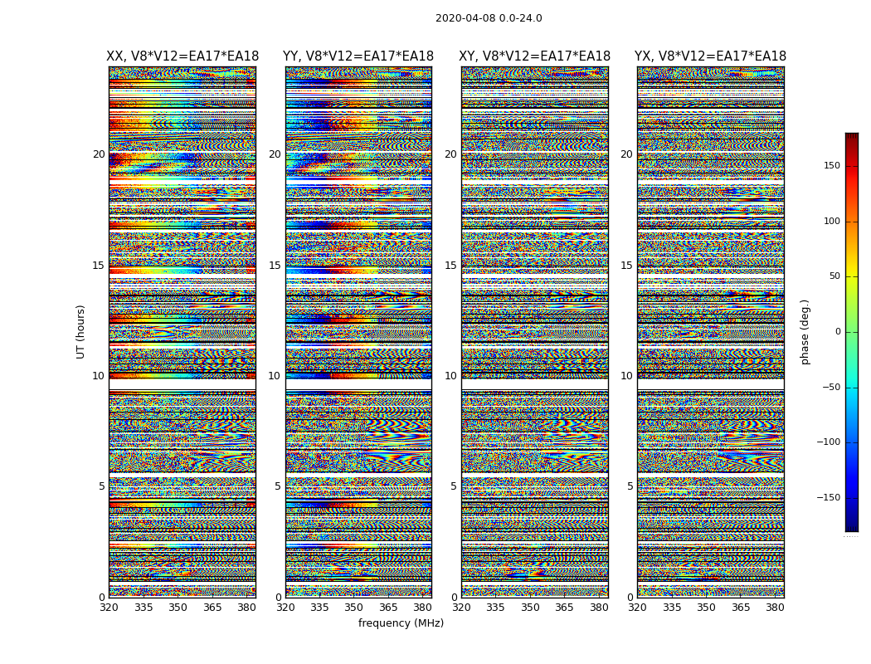Click the 350 MHz tick under XY panel
The width and height of the screenshot is (871, 664).
(x=531, y=608)
